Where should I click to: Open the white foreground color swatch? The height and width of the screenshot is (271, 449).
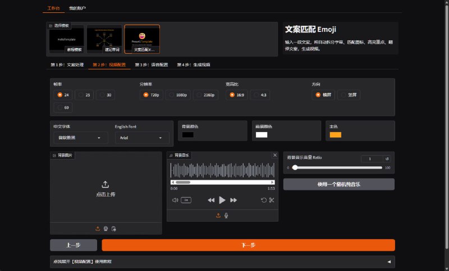262,135
